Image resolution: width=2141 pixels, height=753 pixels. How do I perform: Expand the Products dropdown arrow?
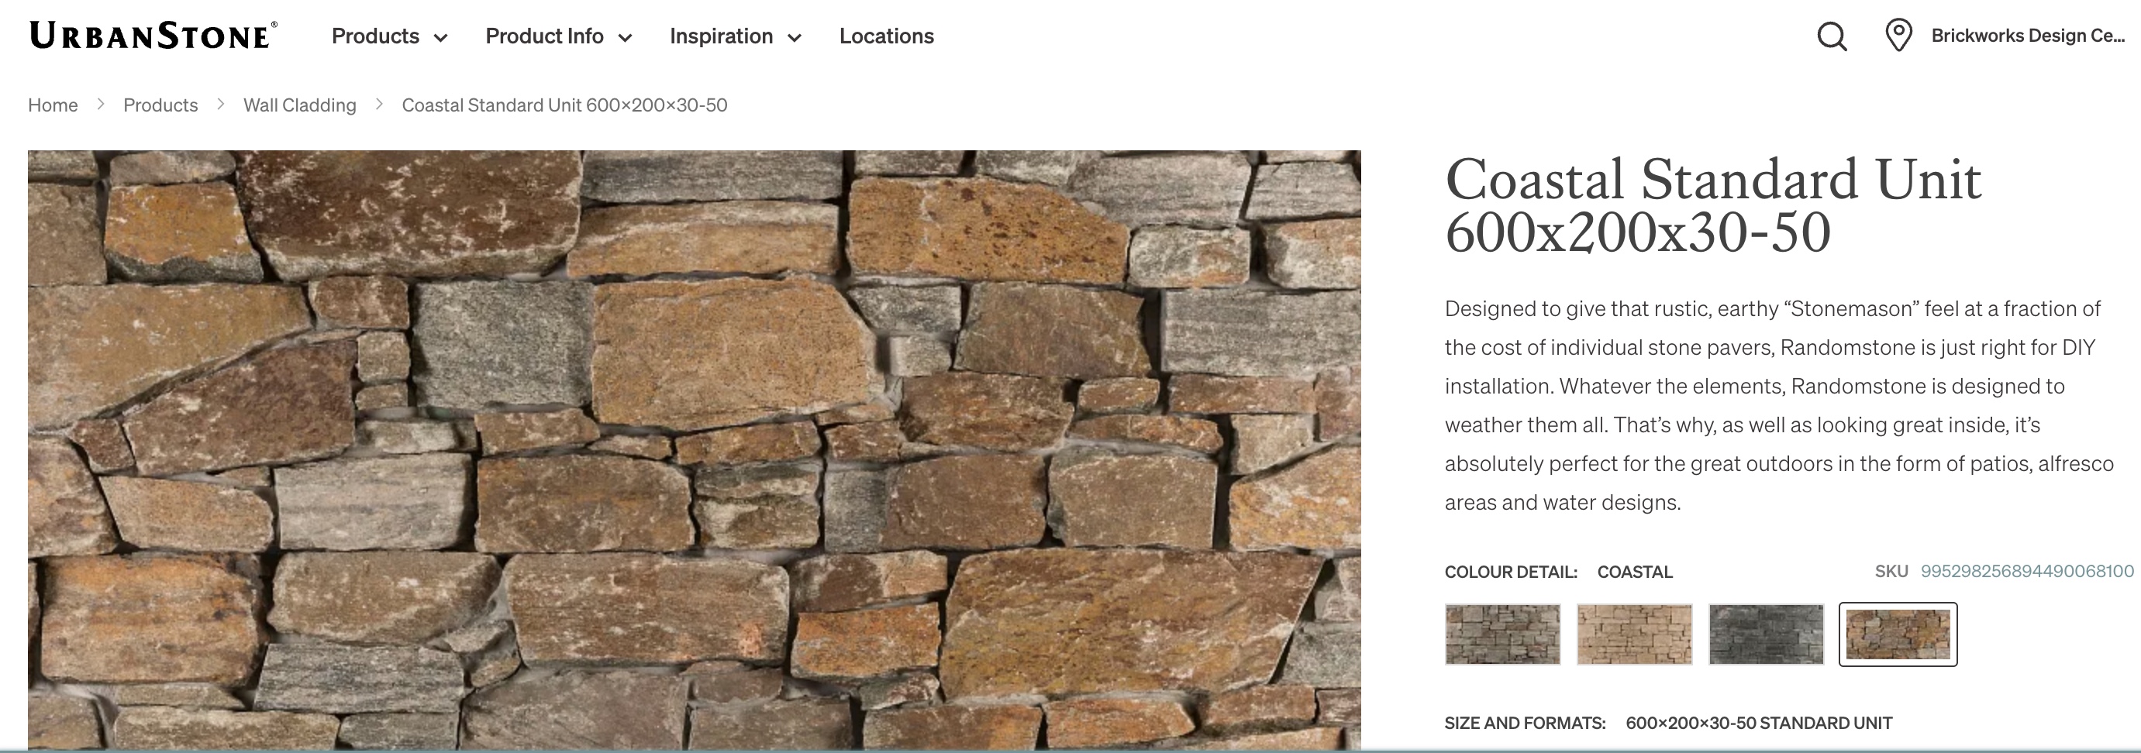pyautogui.click(x=441, y=37)
